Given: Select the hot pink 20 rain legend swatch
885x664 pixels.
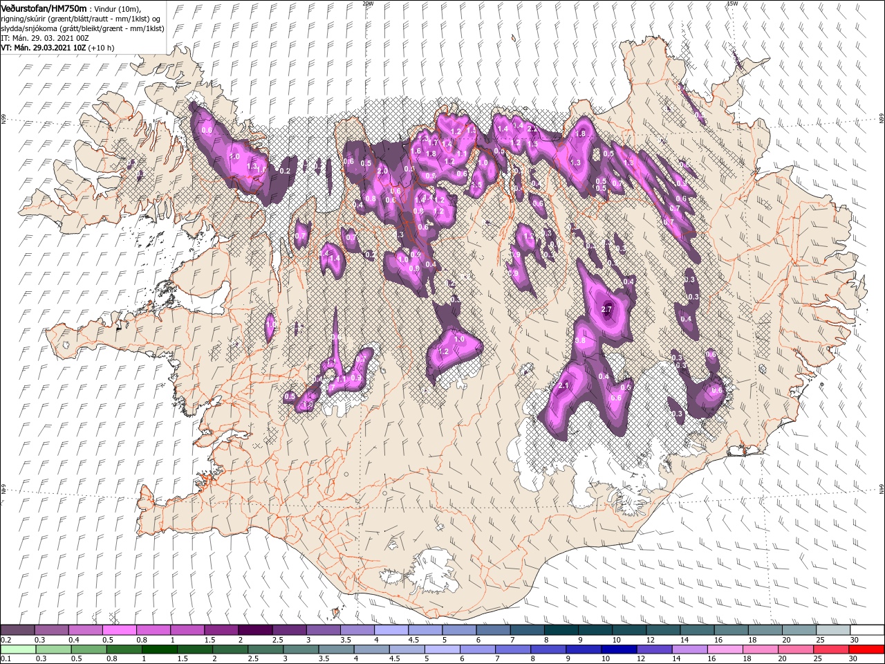Looking at the screenshot, I should point(796,649).
